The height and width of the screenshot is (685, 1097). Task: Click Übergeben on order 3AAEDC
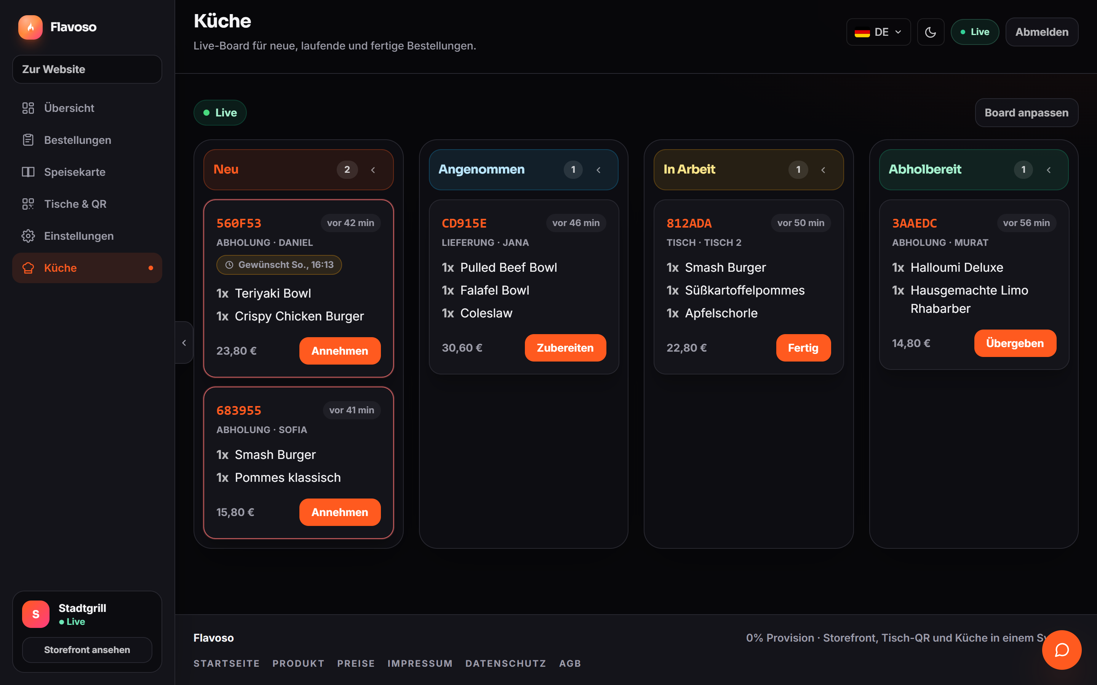[1015, 343]
